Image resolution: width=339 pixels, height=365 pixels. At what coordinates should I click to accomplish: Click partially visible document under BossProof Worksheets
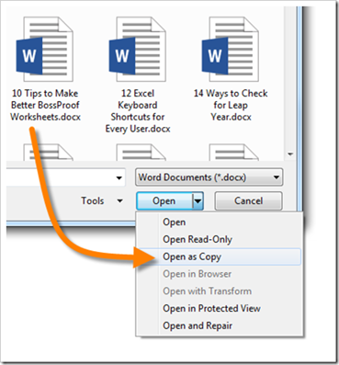[49, 152]
